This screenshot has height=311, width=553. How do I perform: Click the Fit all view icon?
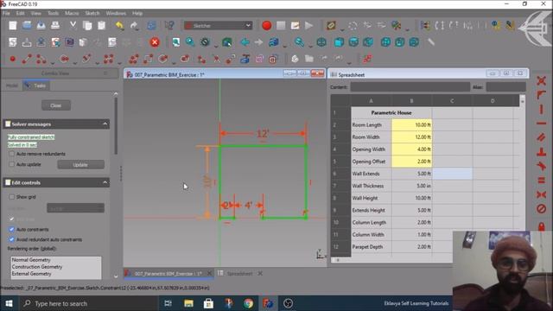176,42
